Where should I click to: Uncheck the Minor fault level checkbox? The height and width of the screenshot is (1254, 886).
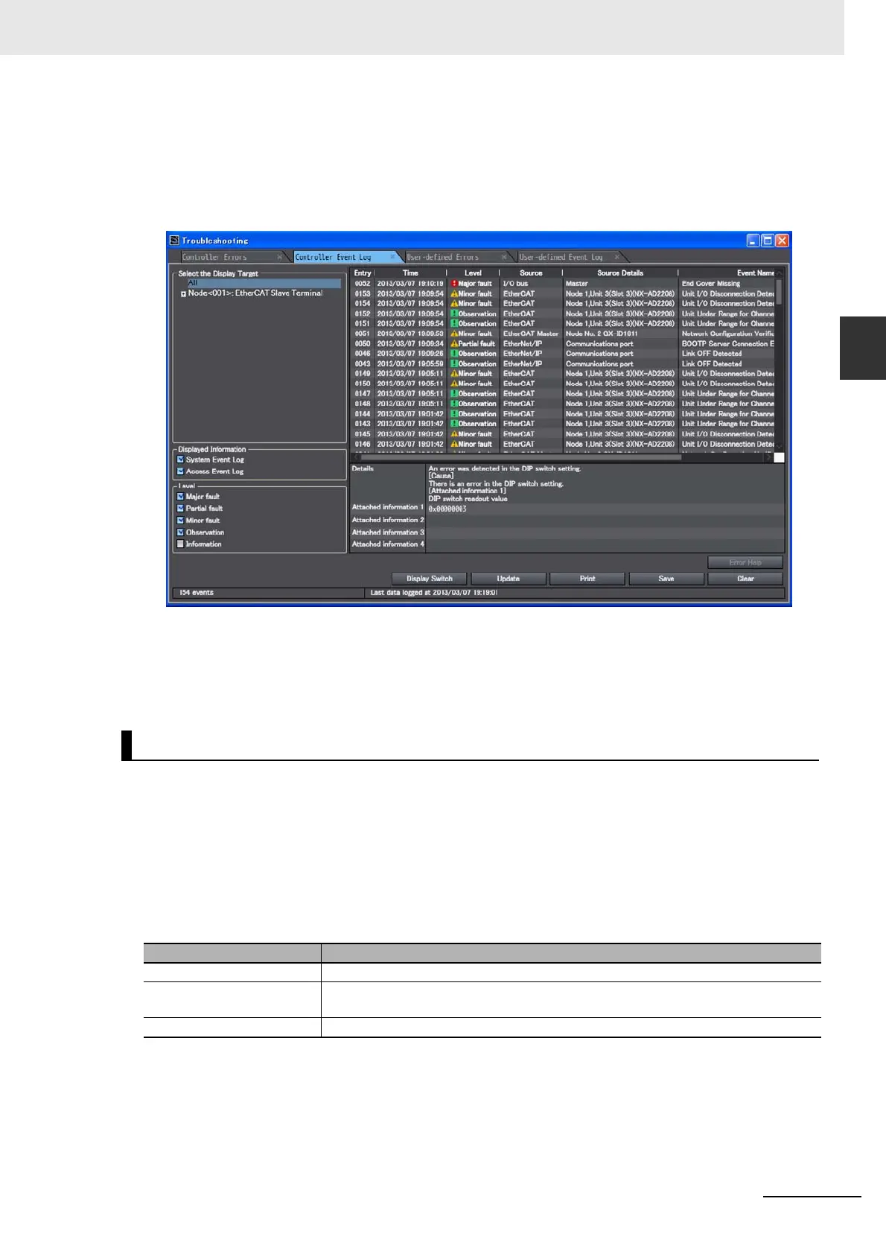(180, 521)
